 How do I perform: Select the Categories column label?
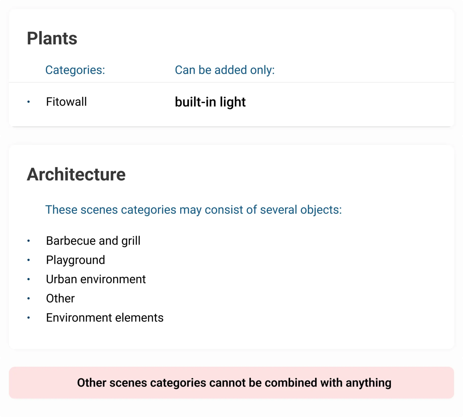[75, 70]
